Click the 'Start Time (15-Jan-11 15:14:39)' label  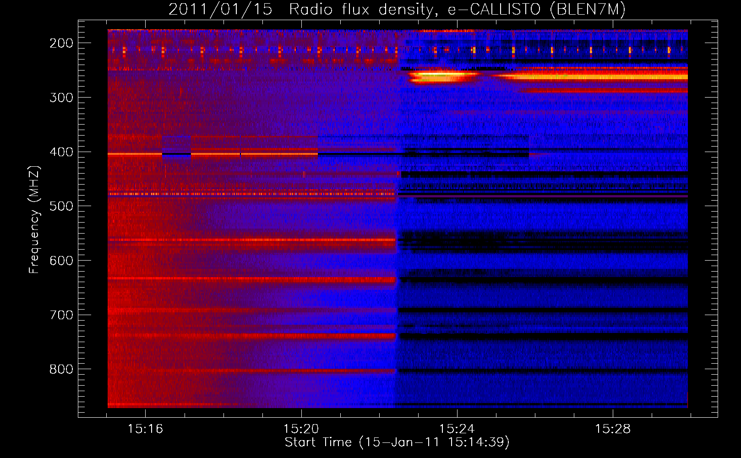click(x=397, y=442)
